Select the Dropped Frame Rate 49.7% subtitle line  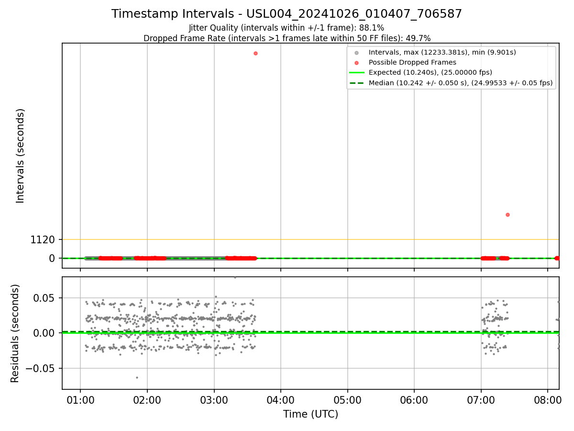pyautogui.click(x=287, y=38)
